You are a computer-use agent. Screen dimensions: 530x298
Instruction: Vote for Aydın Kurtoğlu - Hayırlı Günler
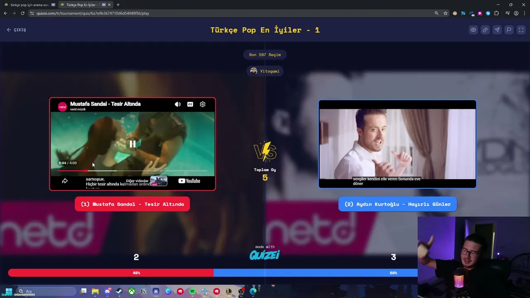point(397,204)
